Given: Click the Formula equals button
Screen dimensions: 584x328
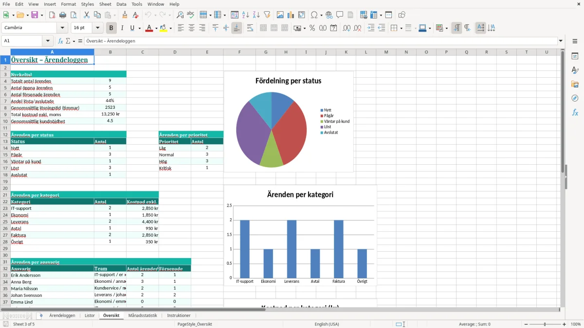Looking at the screenshot, I should [x=80, y=41].
